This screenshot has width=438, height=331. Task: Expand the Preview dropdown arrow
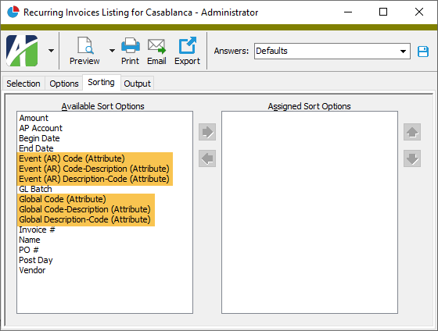pos(112,51)
